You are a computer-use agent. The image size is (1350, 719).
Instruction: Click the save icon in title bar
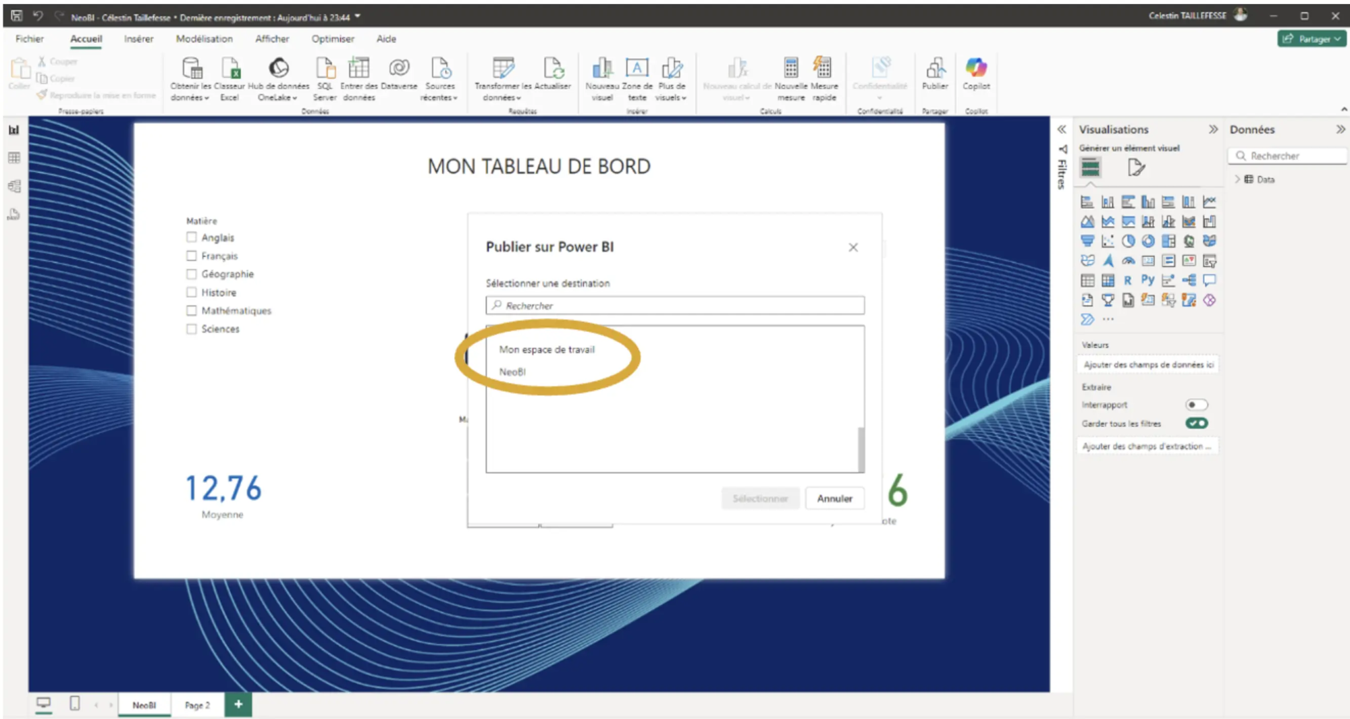tap(16, 16)
